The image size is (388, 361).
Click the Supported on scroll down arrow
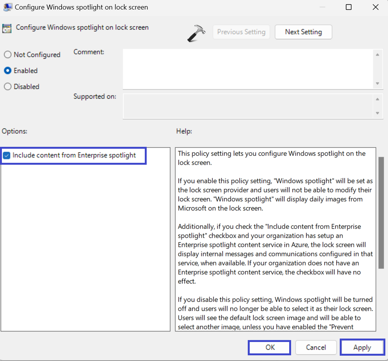(377, 113)
